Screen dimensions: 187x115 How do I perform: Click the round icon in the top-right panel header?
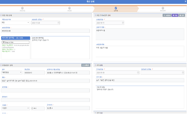pyautogui.click(x=96, y=15)
